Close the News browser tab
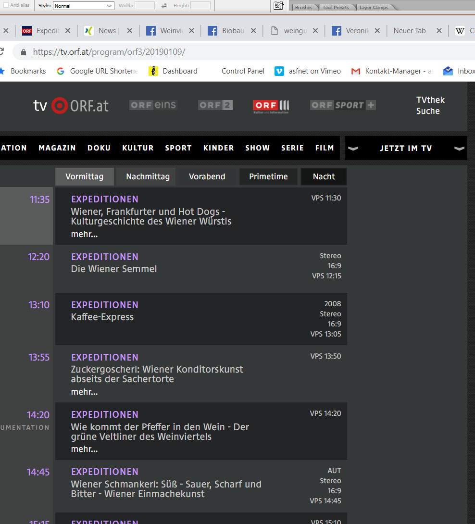475x524 pixels. pos(130,31)
